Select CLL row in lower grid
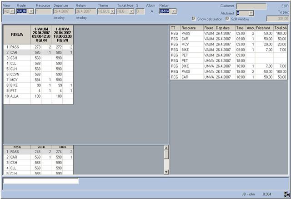This screenshot has height=199, width=291. tap(38, 168)
